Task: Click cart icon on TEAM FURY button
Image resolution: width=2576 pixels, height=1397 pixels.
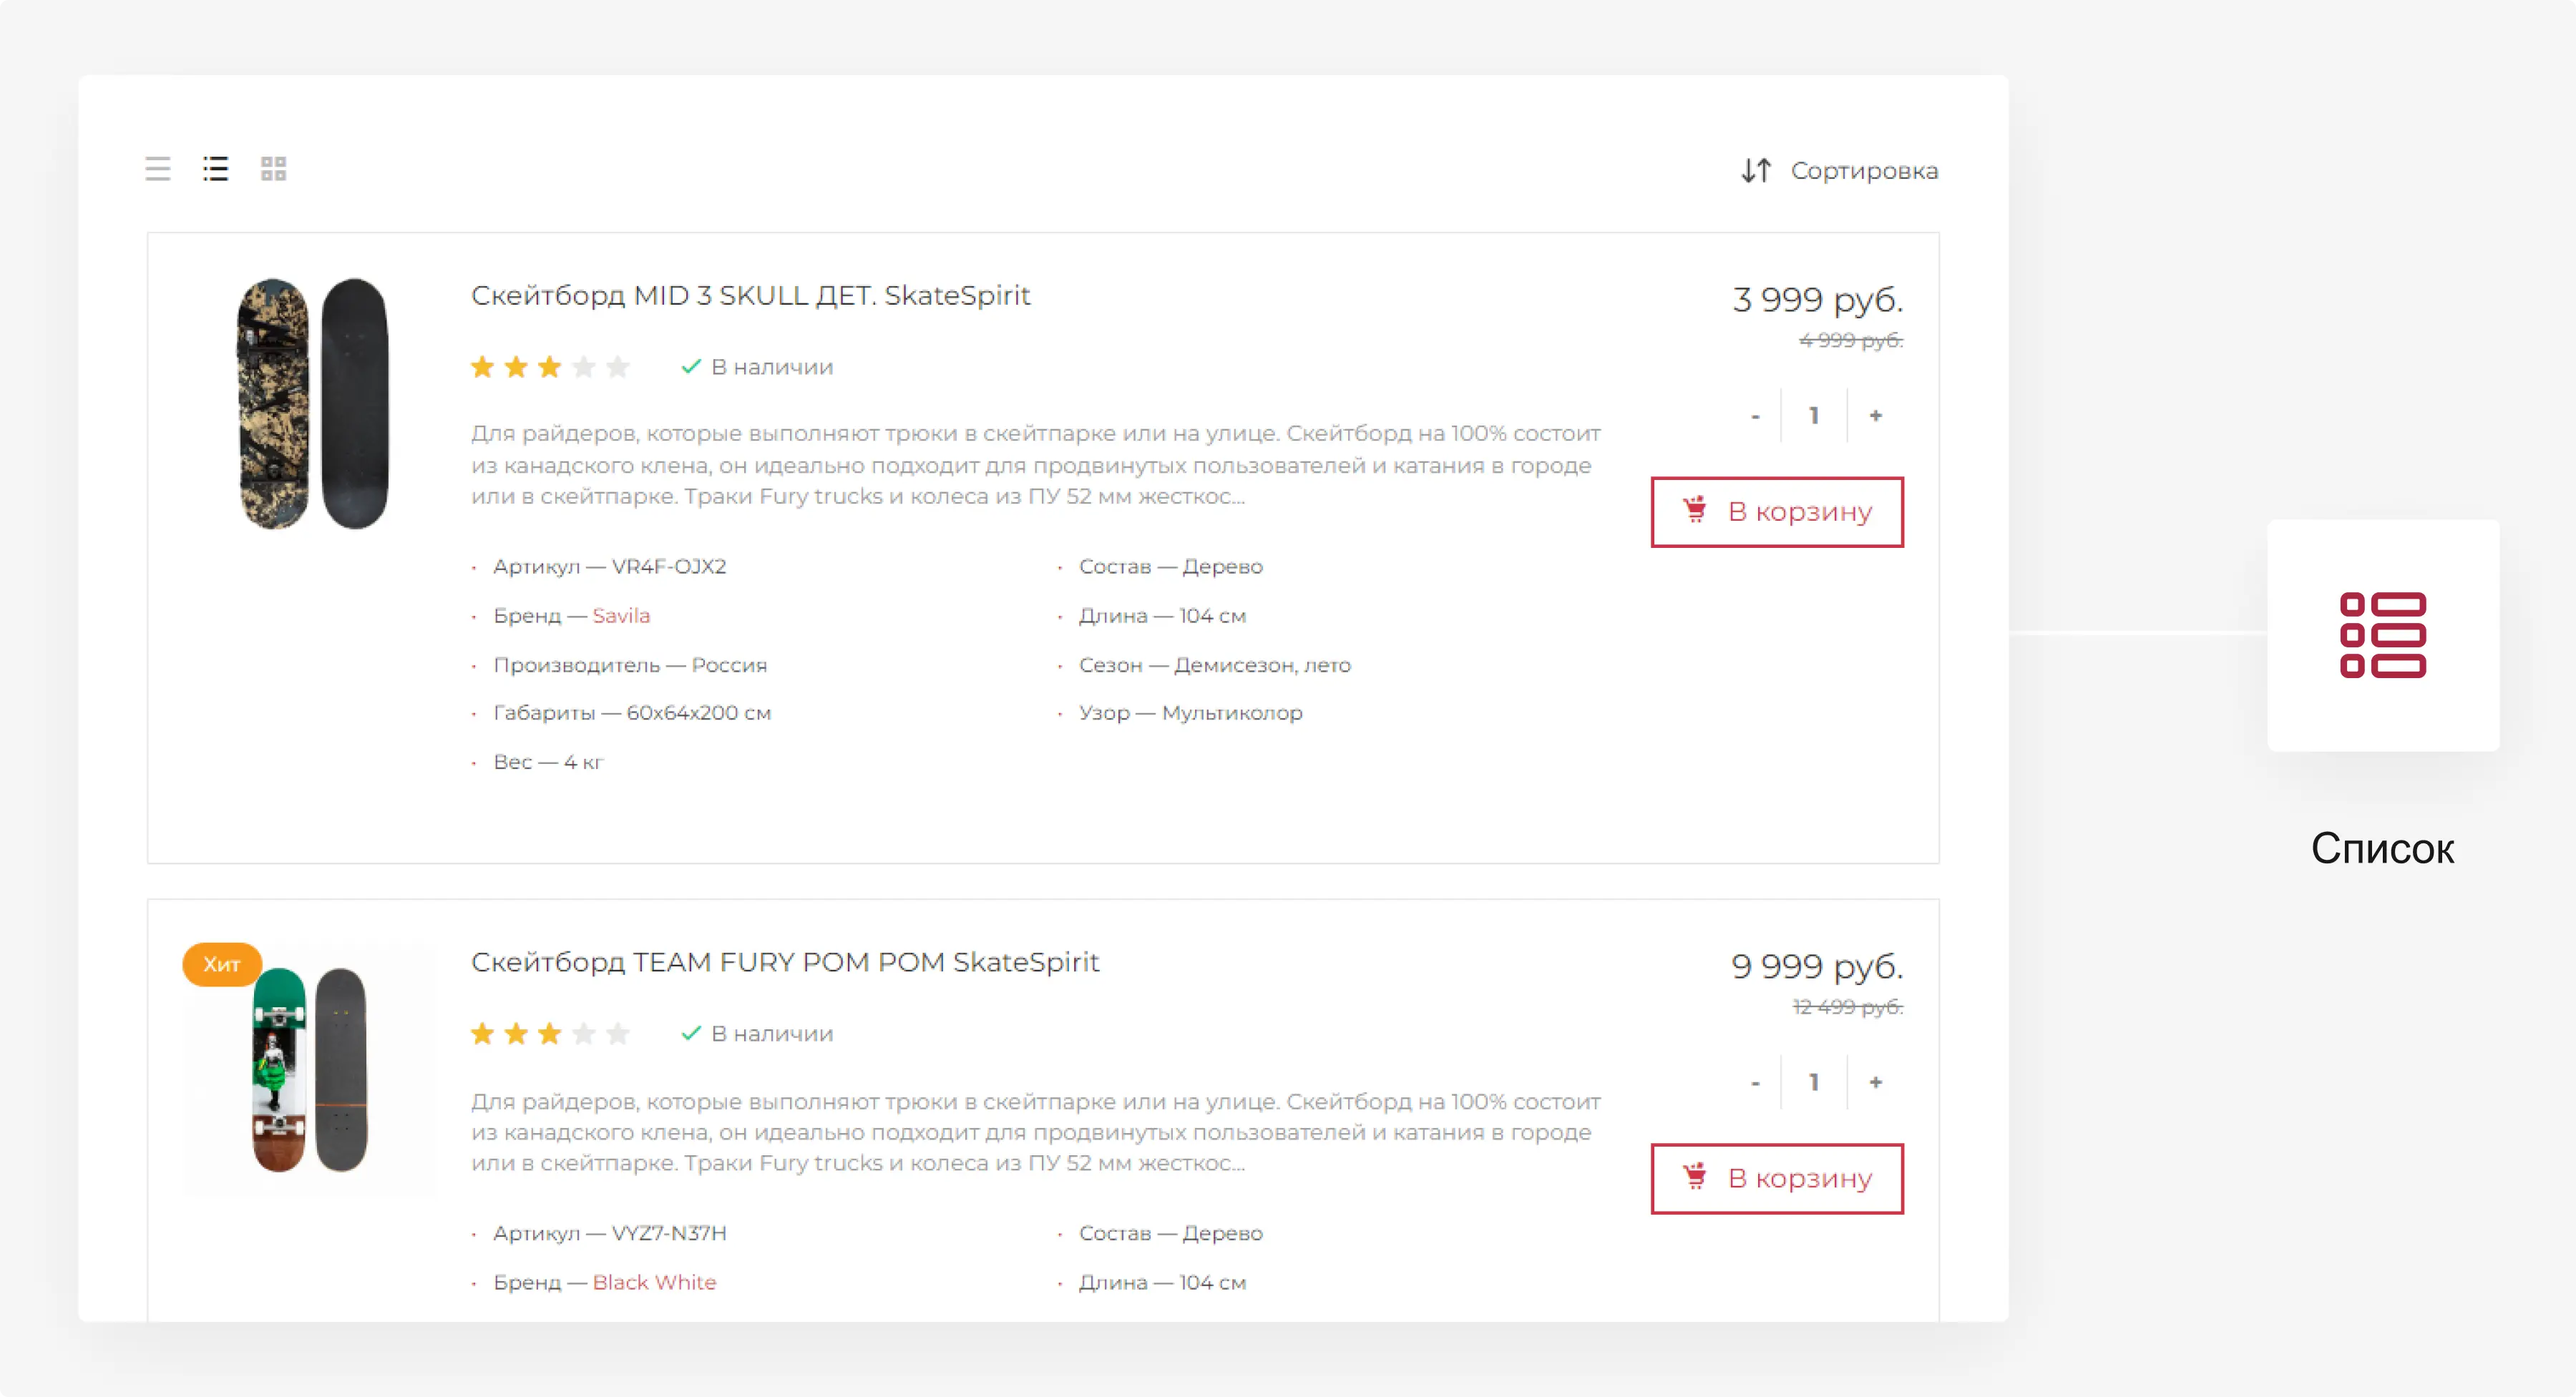Action: click(x=1694, y=1177)
